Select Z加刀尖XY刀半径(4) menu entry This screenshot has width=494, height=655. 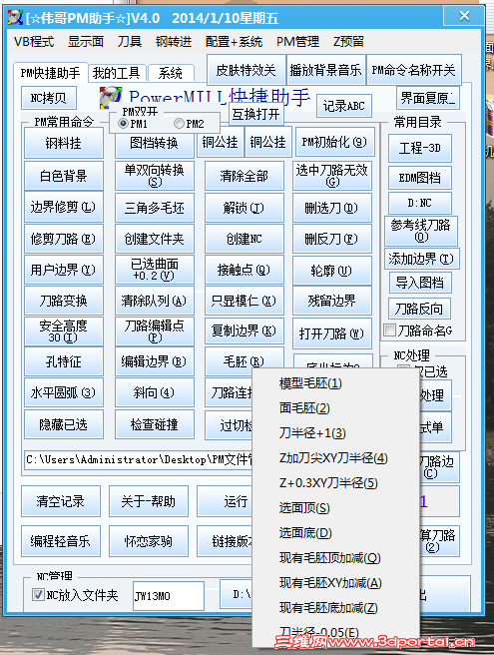coord(335,458)
